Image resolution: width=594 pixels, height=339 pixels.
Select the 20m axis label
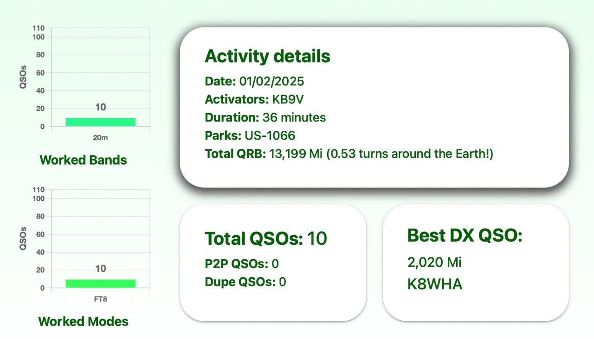100,138
